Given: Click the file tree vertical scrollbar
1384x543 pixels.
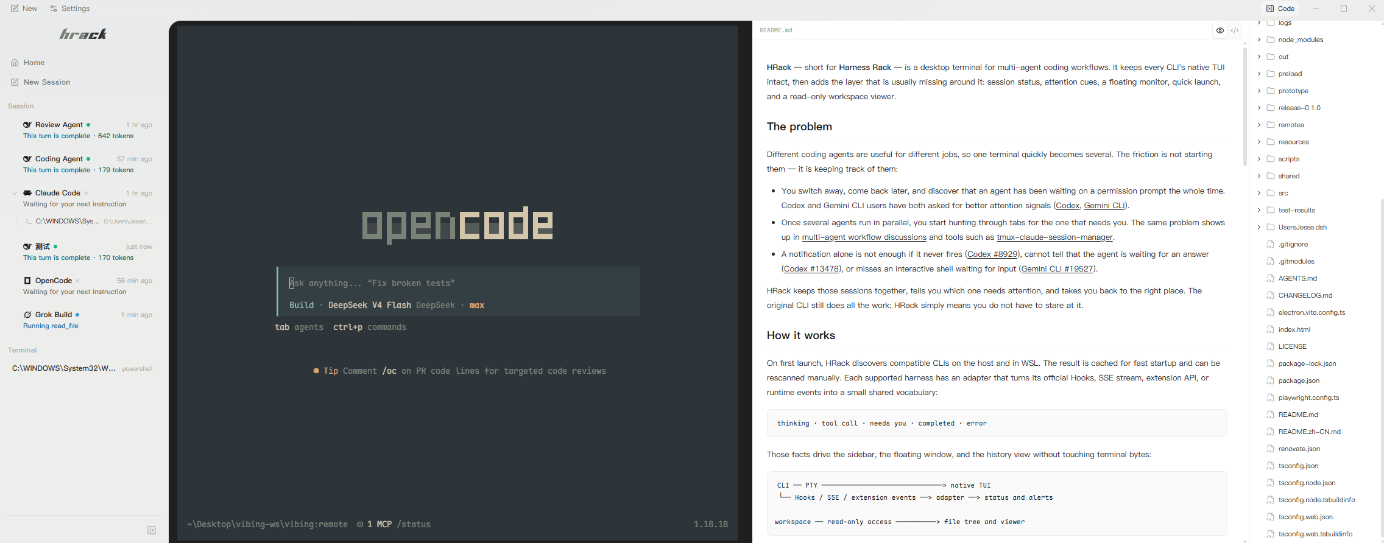Looking at the screenshot, I should (x=1382, y=367).
